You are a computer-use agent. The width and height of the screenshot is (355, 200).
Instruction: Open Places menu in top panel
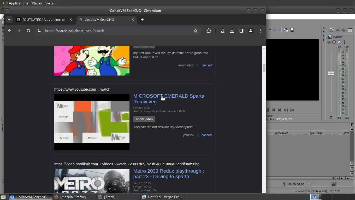(37, 3)
